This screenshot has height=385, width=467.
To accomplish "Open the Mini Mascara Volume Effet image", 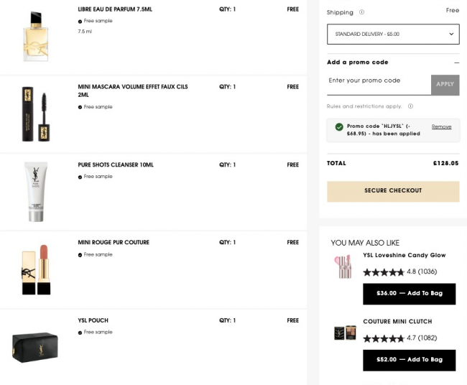I will point(36,113).
